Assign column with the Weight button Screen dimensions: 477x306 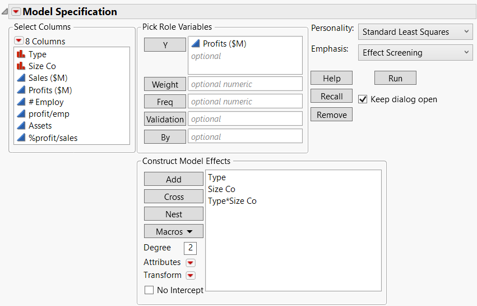tap(165, 84)
